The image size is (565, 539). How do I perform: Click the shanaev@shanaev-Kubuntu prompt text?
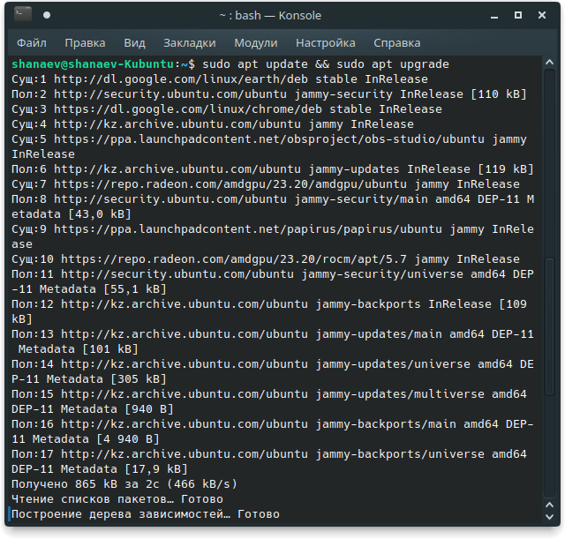(93, 64)
